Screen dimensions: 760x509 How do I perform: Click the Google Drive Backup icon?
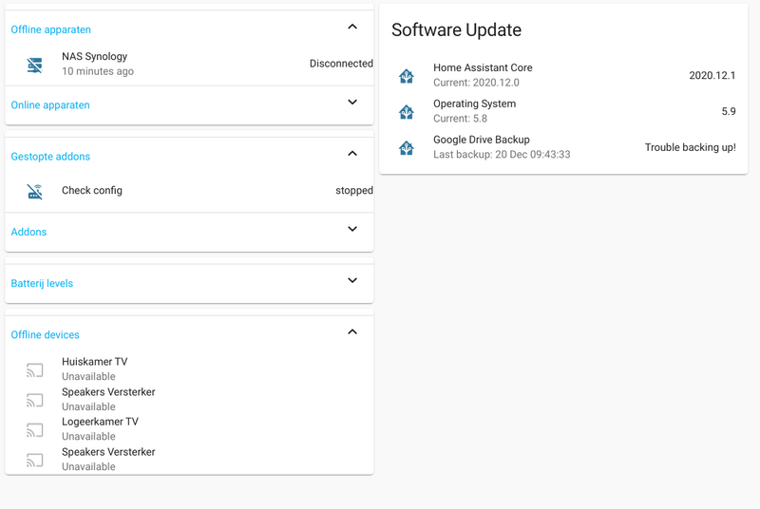pos(407,148)
